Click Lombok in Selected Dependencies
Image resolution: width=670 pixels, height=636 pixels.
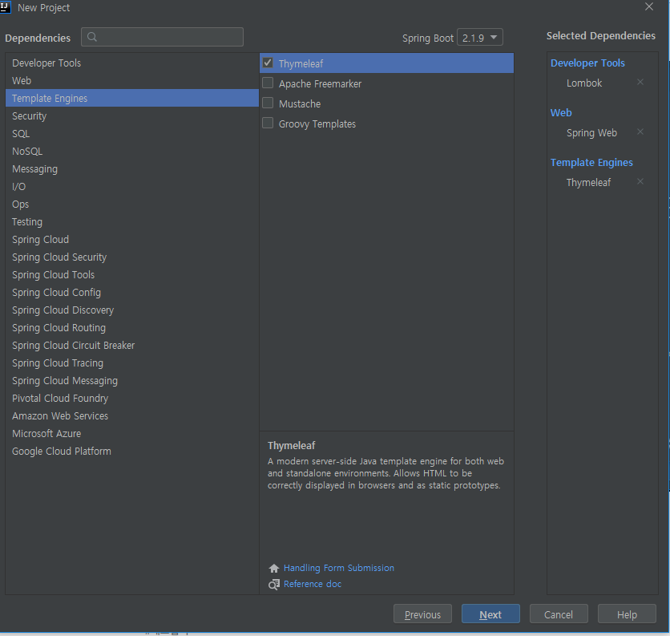584,83
